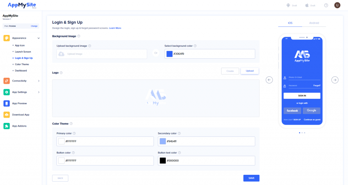Click the App Settings gear icon

6,92
